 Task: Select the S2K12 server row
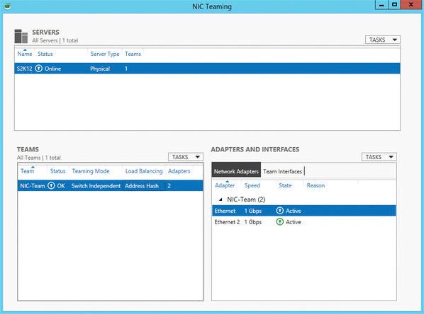(x=207, y=69)
